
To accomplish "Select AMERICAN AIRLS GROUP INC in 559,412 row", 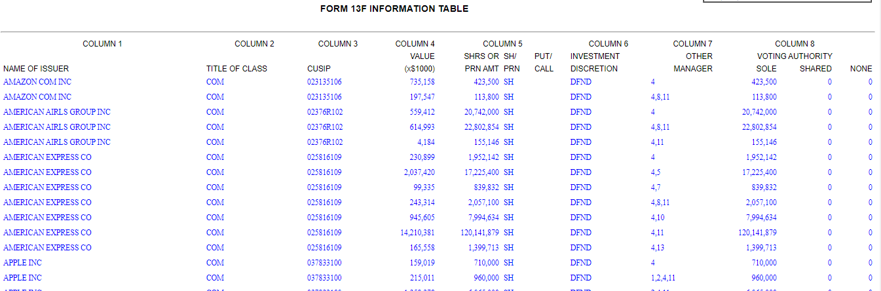I will tap(57, 112).
